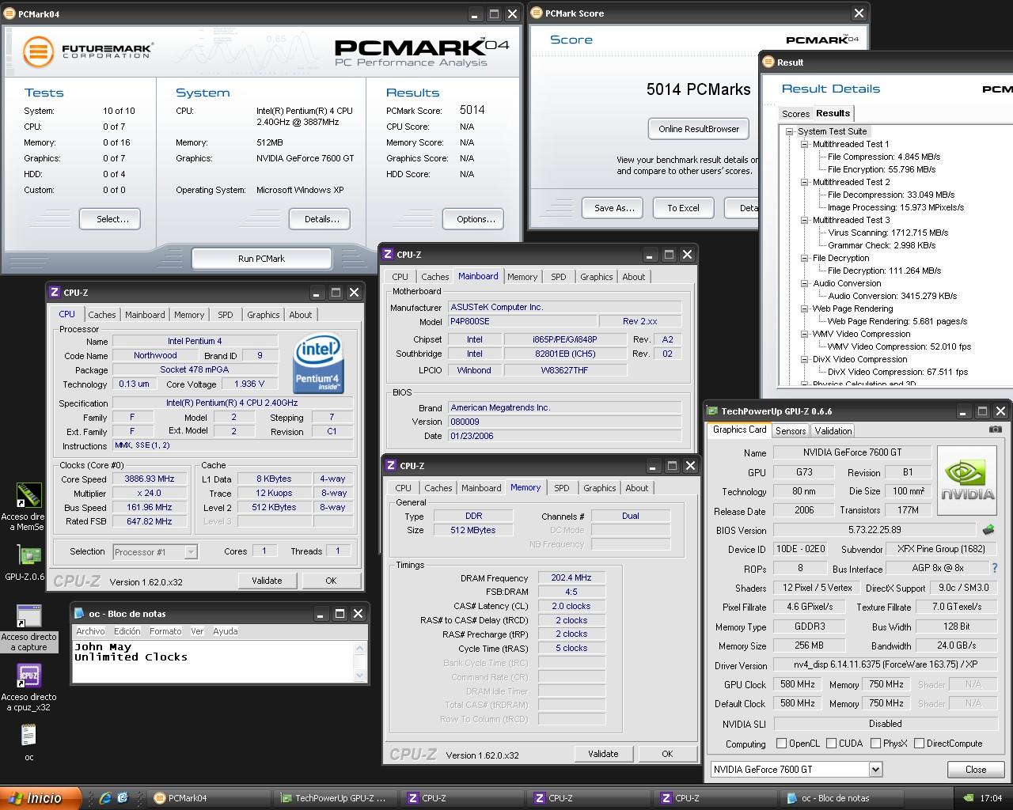Open the Ayuda menu in Notepad
Viewport: 1013px width, 810px height.
click(225, 631)
